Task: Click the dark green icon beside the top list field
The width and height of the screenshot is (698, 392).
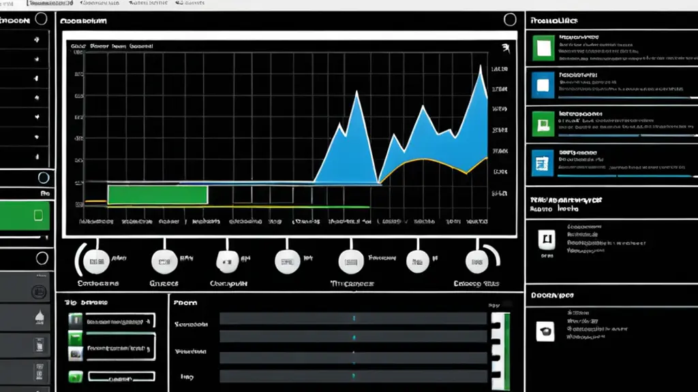Action: pyautogui.click(x=75, y=320)
